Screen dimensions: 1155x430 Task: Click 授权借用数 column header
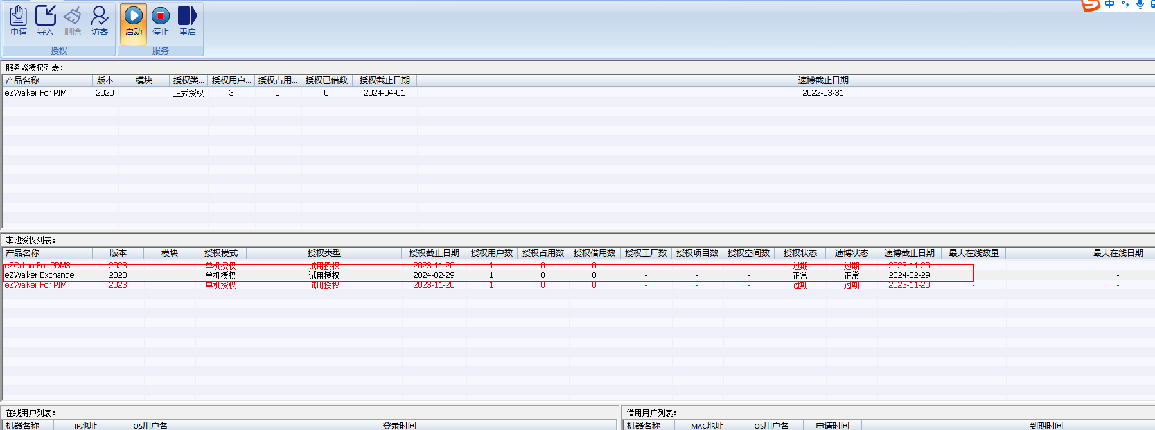(595, 253)
